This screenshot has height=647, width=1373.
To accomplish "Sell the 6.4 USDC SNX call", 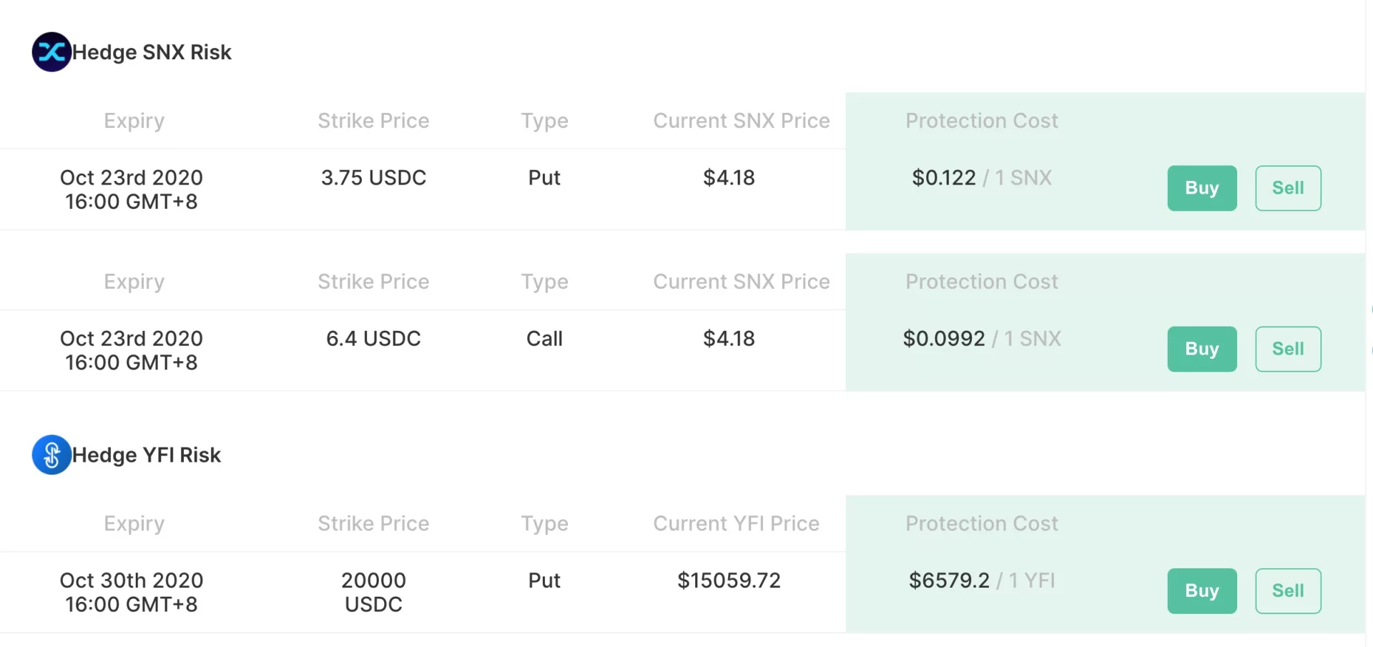I will [x=1288, y=349].
